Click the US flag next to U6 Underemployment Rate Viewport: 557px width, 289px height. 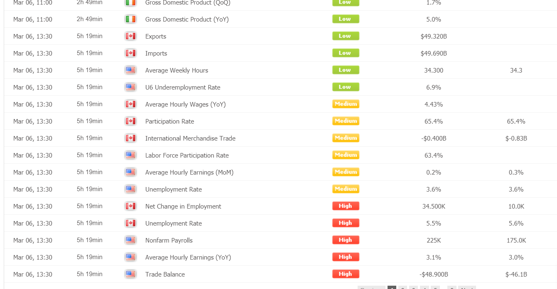coord(130,87)
